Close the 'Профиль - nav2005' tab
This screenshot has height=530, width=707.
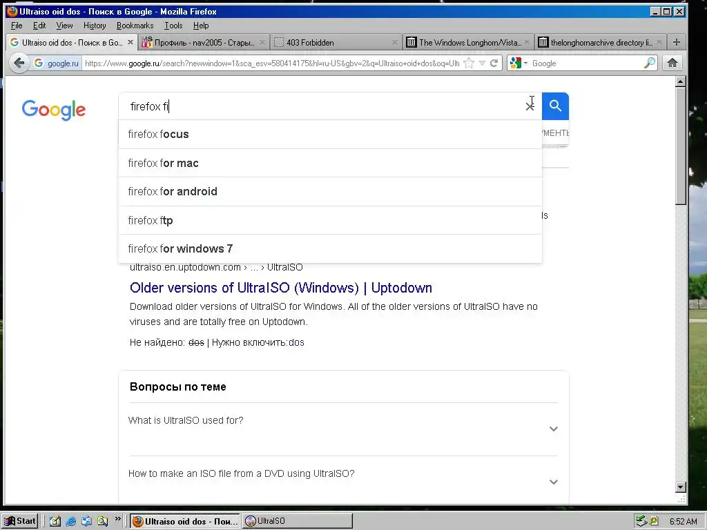click(262, 42)
